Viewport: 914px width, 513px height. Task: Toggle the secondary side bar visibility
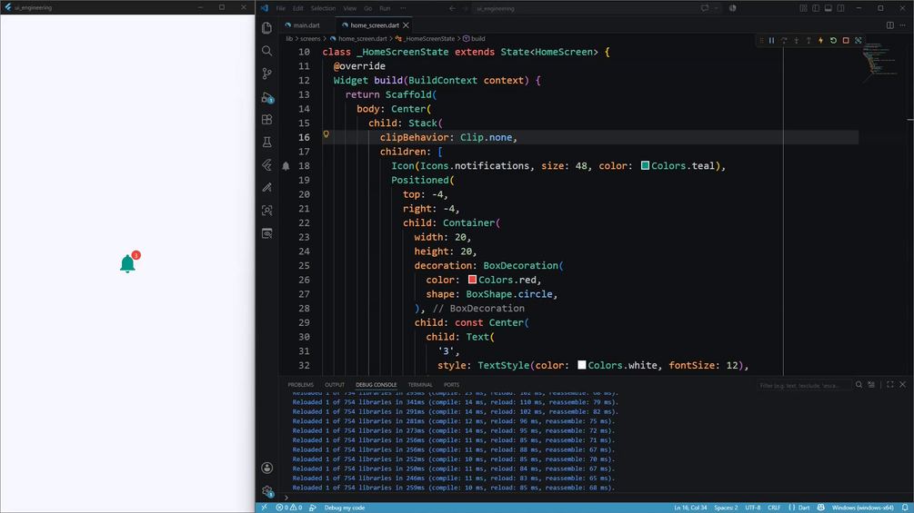point(840,8)
